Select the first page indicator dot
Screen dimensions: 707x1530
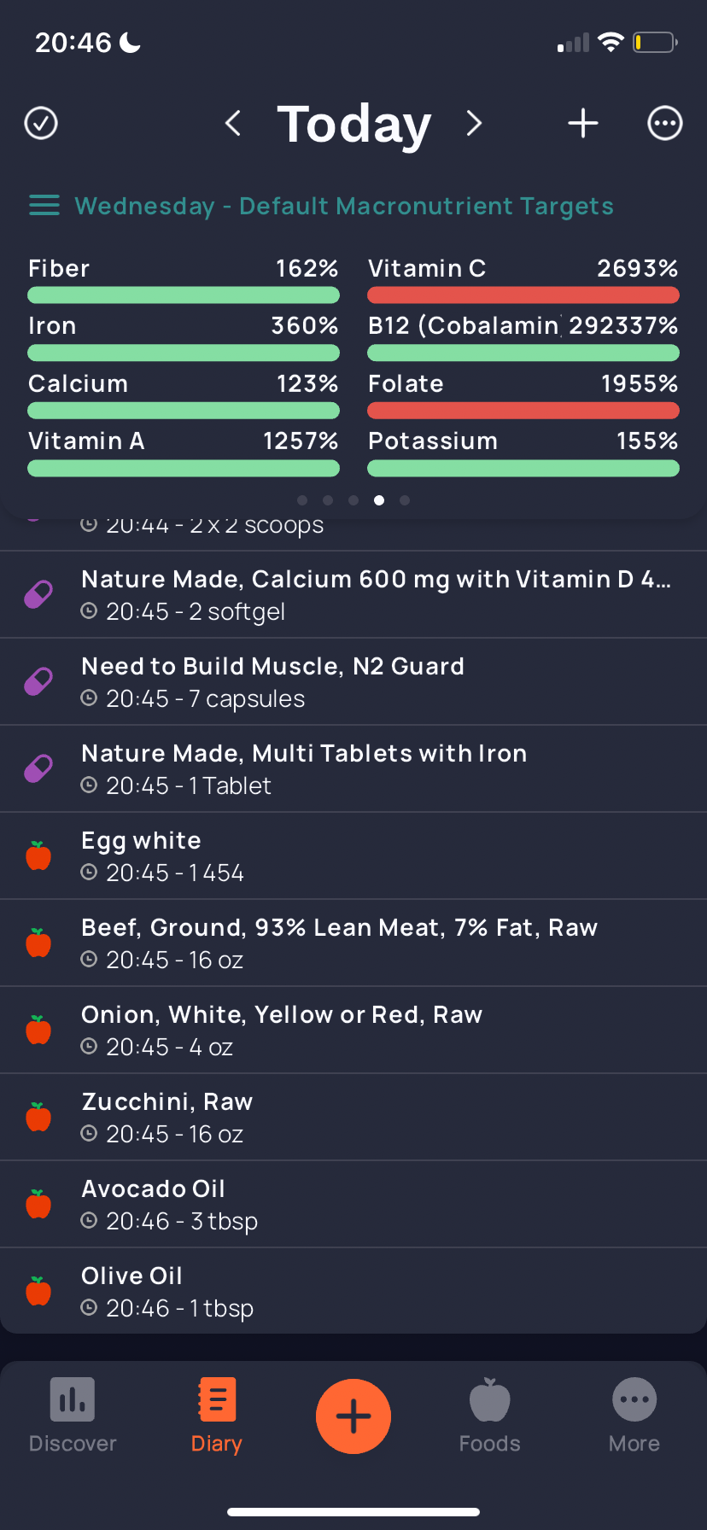pos(302,500)
